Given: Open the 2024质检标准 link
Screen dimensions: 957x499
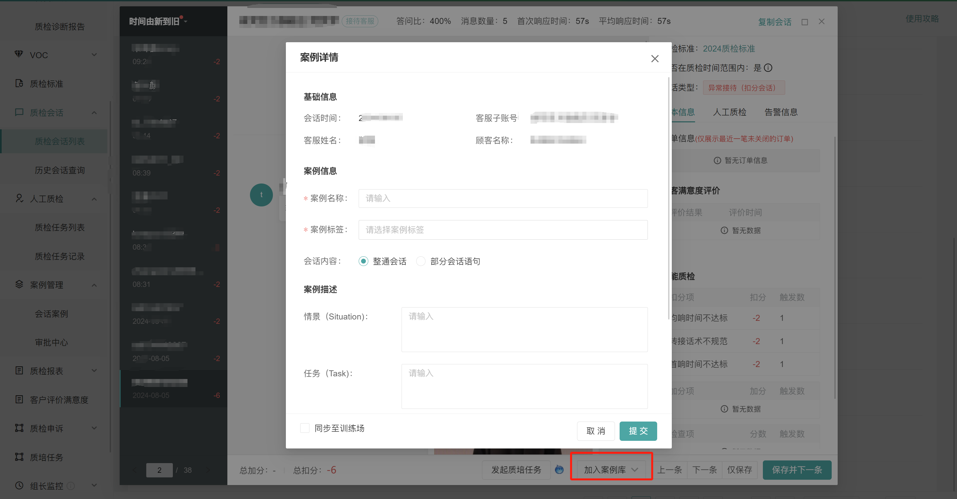Looking at the screenshot, I should pyautogui.click(x=729, y=49).
